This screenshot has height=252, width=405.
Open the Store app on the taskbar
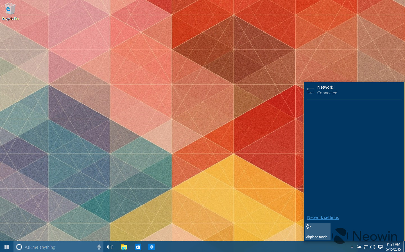tap(138, 247)
